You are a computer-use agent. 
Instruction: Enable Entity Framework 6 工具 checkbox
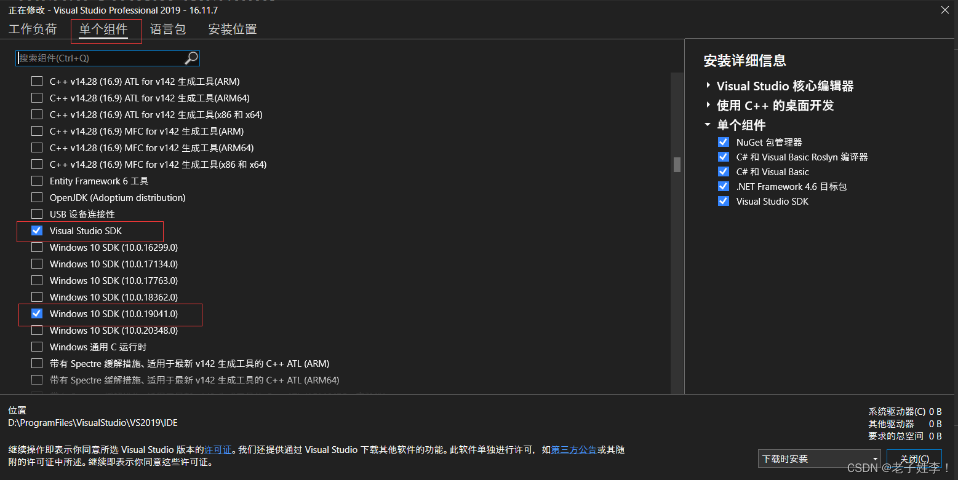pos(37,181)
